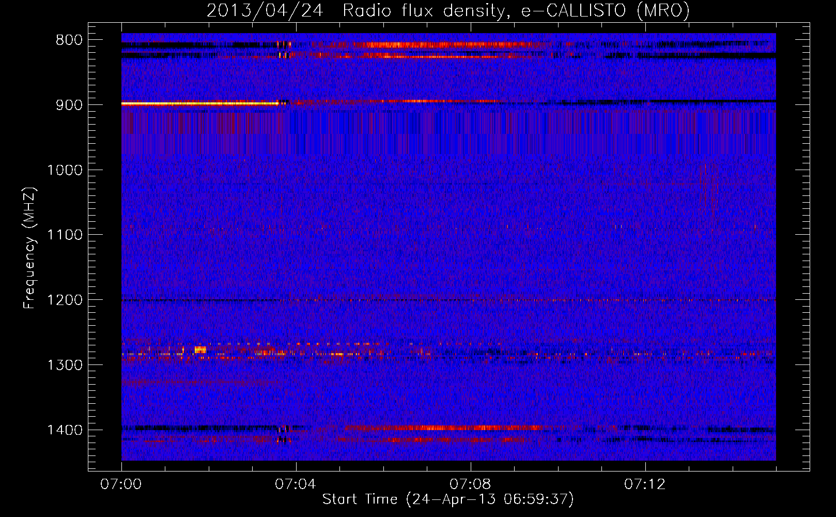Click the 07:08 time tick label
This screenshot has height=517, width=836.
pos(470,484)
